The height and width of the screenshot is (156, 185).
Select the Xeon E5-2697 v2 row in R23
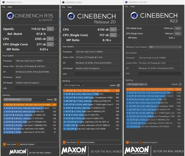pyautogui.click(x=154, y=123)
